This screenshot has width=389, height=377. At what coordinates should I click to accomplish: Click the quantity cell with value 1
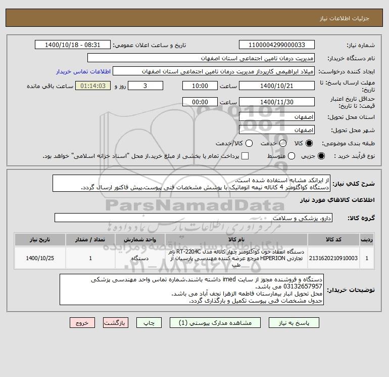90,258
